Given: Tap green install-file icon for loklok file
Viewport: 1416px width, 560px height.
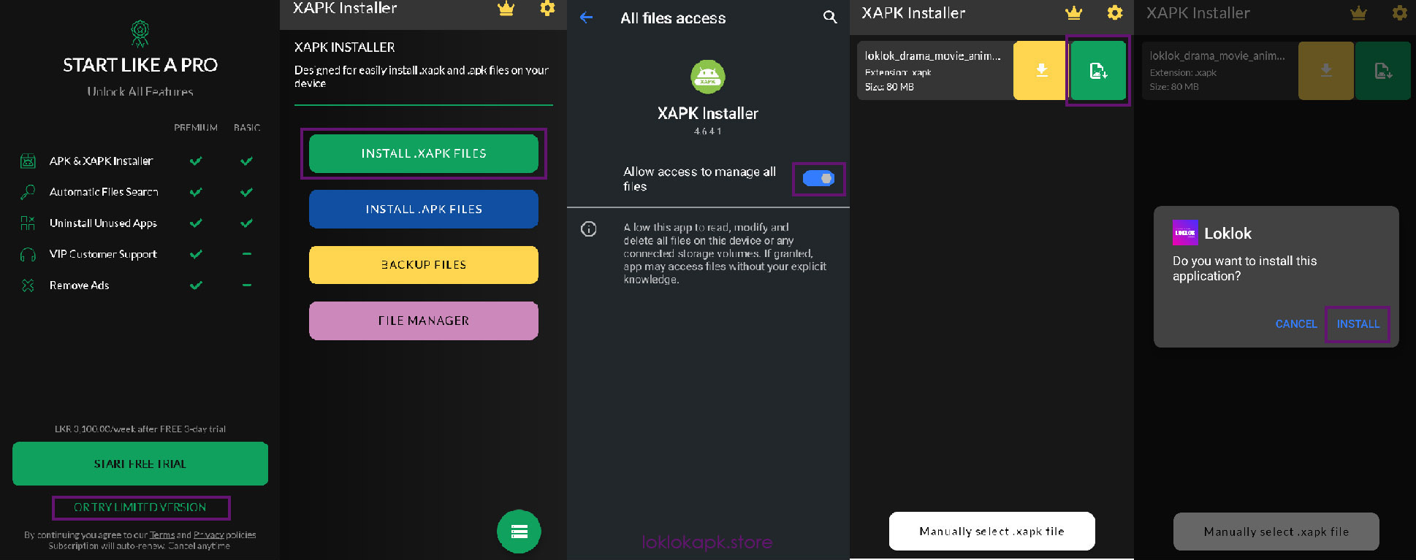Looking at the screenshot, I should coord(1098,71).
